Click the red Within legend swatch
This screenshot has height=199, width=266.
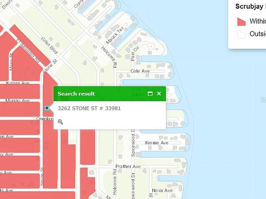242,22
